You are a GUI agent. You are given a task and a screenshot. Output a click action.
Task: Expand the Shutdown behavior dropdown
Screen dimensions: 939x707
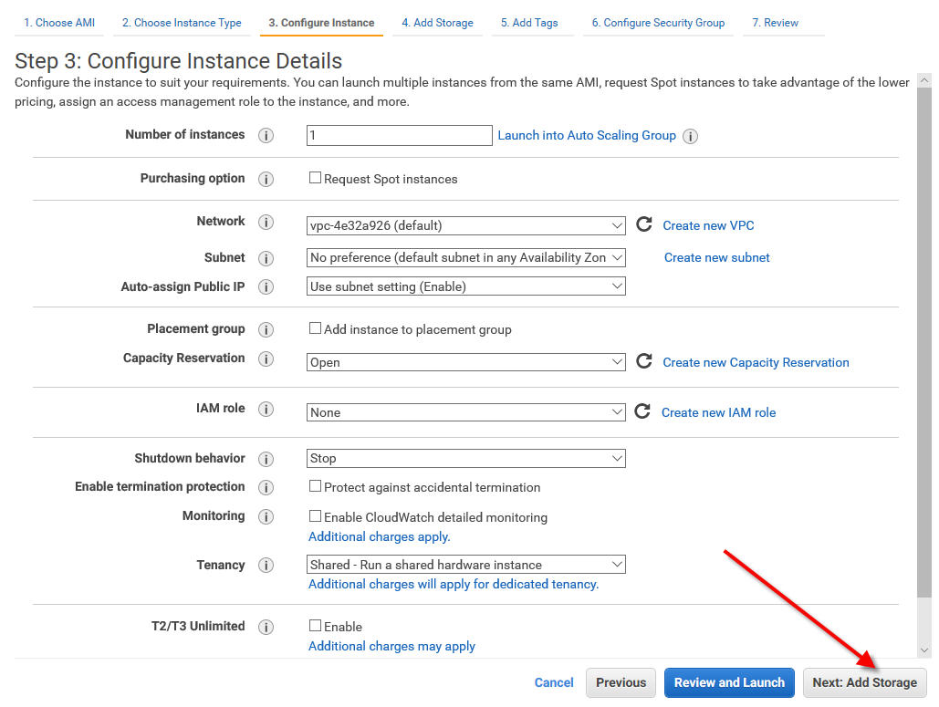(466, 458)
